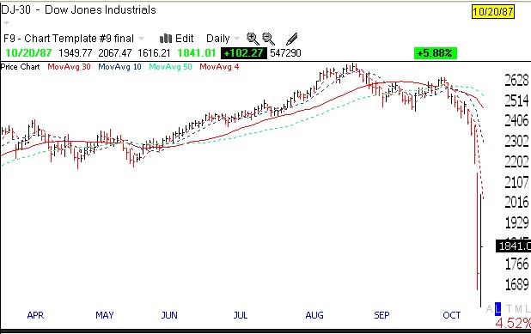Click the green 10/20/87 date in the data row
The width and height of the screenshot is (531, 334).
click(x=29, y=53)
